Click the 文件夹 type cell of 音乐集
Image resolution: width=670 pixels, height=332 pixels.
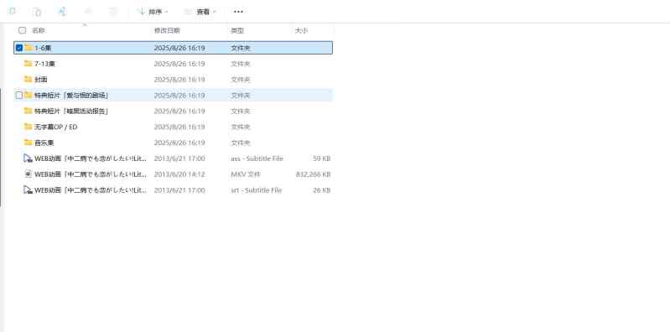tap(241, 143)
